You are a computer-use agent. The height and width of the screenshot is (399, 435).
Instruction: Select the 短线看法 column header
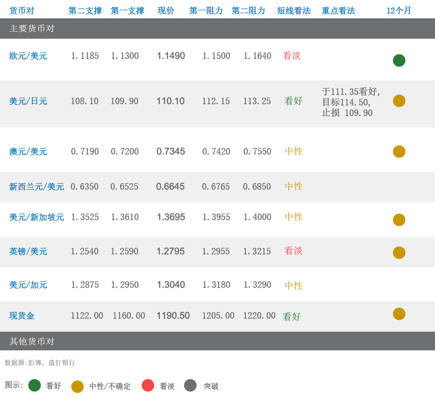click(294, 11)
